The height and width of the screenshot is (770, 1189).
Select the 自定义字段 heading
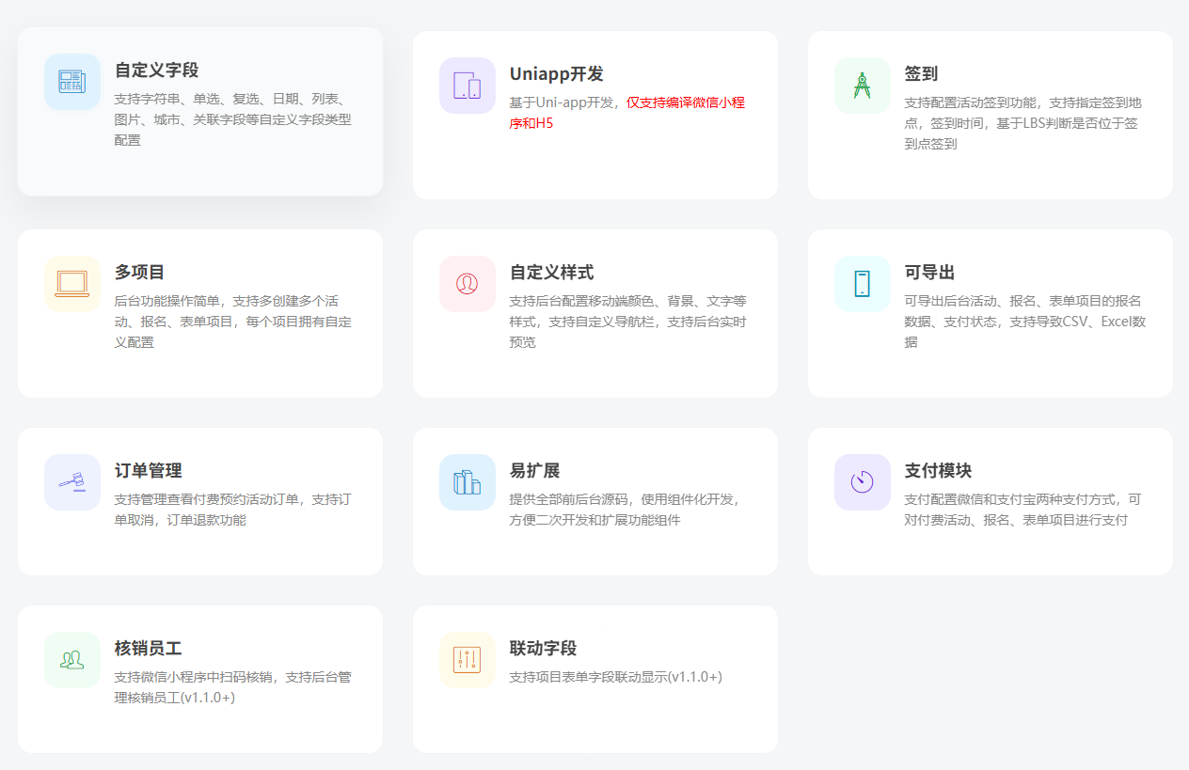pos(156,71)
